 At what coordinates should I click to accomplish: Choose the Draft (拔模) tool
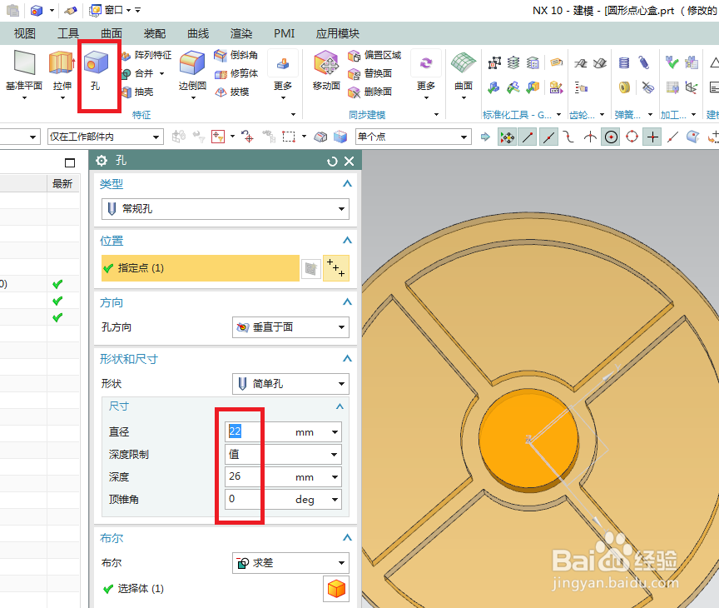pyautogui.click(x=232, y=92)
